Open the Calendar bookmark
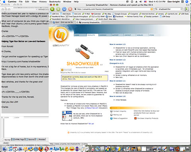Viewport: 191px width, 152px height. [x=96, y=14]
